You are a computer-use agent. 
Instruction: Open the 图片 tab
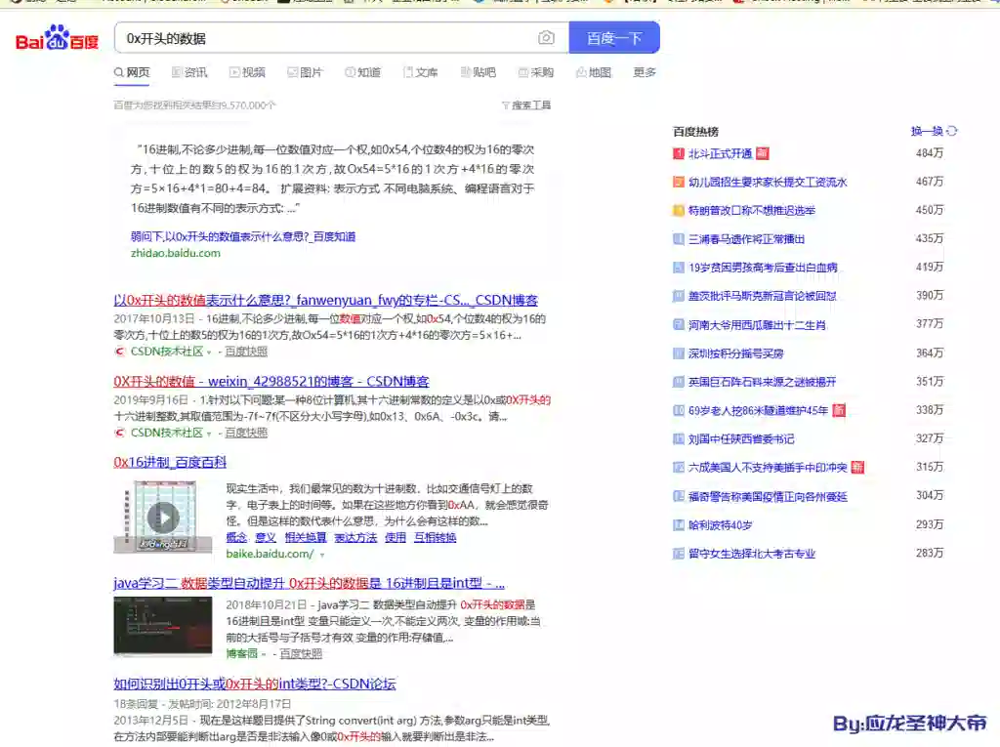(x=305, y=72)
